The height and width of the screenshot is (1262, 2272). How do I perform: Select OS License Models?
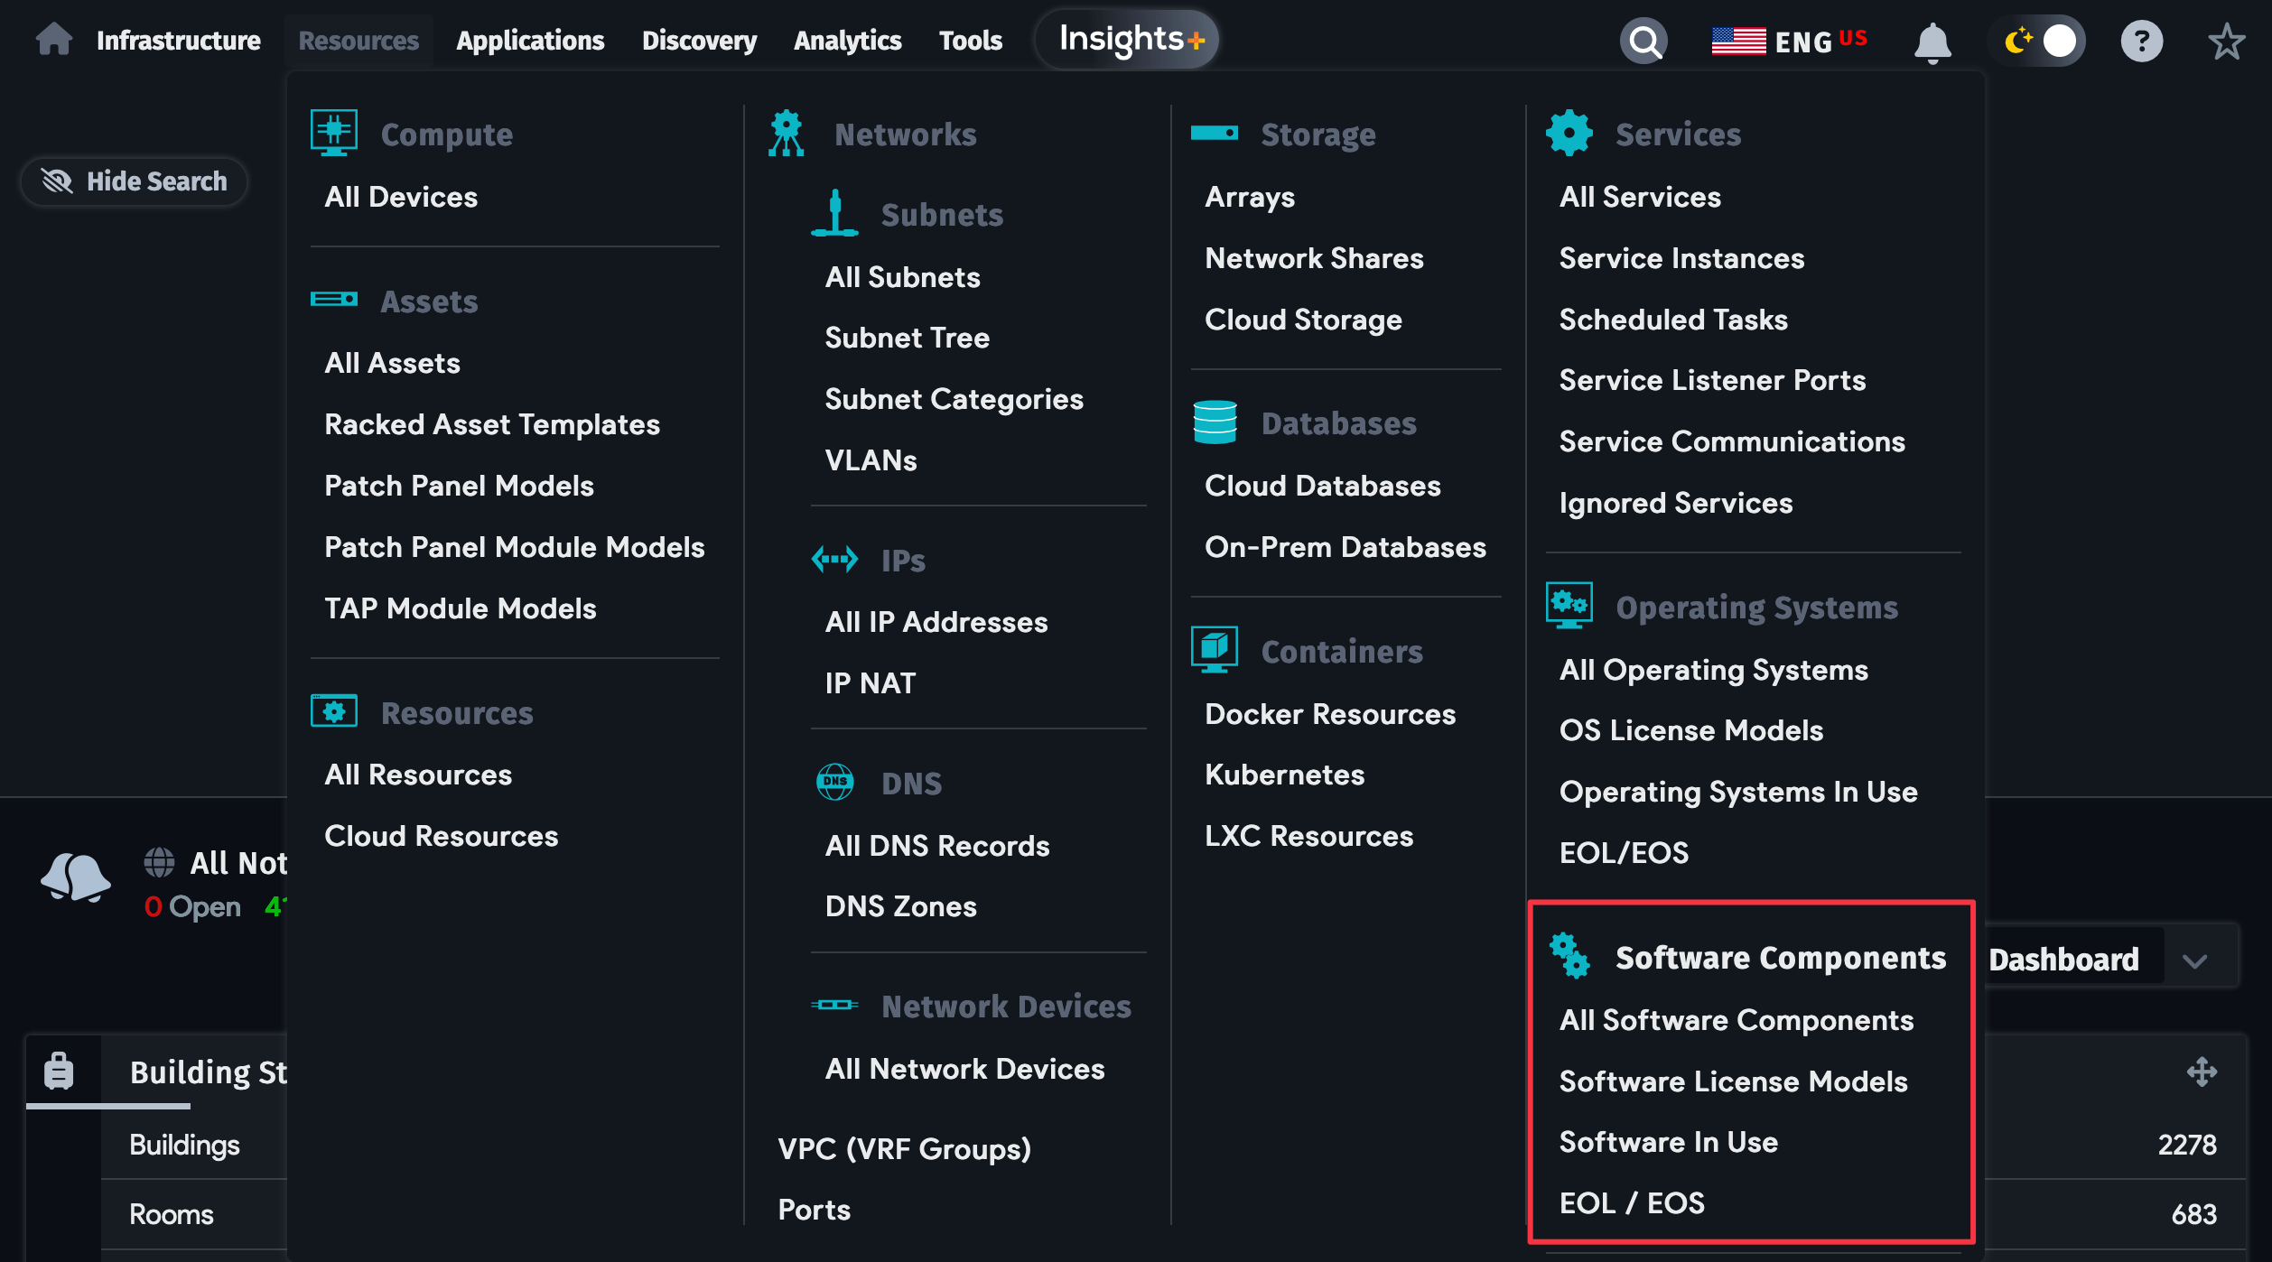pyautogui.click(x=1690, y=729)
